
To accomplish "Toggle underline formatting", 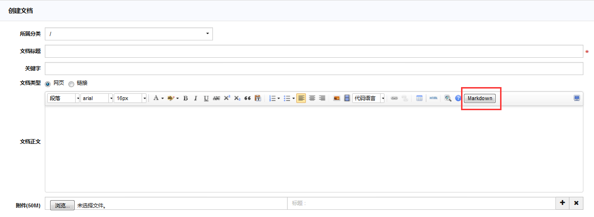I will [206, 98].
